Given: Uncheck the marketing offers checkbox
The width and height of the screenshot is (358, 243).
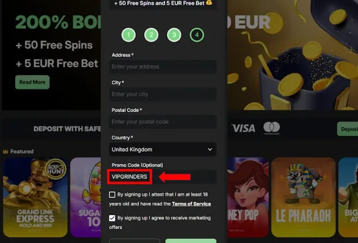Looking at the screenshot, I should click(112, 218).
